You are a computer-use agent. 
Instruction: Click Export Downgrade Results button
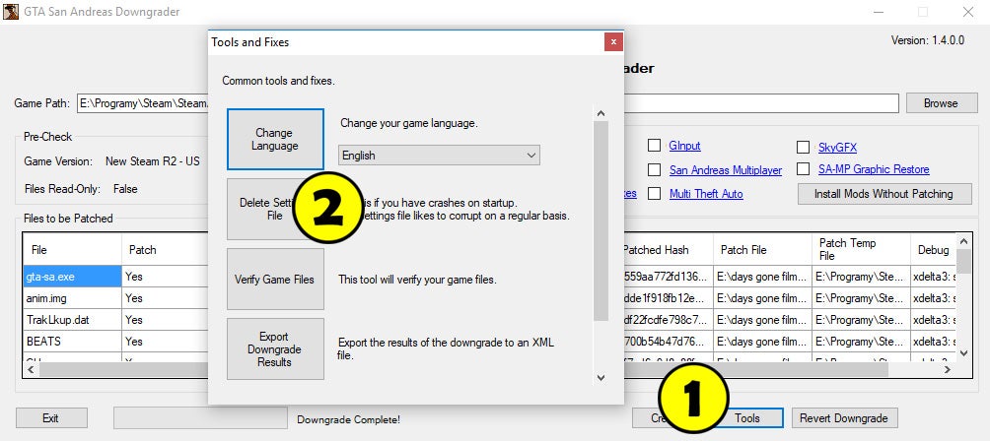[275, 349]
